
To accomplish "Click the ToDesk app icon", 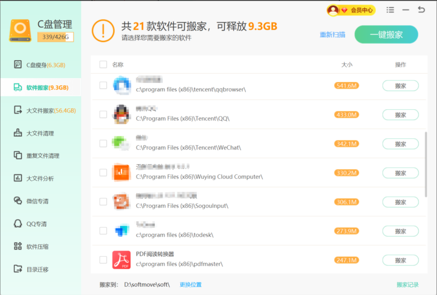I will (121, 231).
